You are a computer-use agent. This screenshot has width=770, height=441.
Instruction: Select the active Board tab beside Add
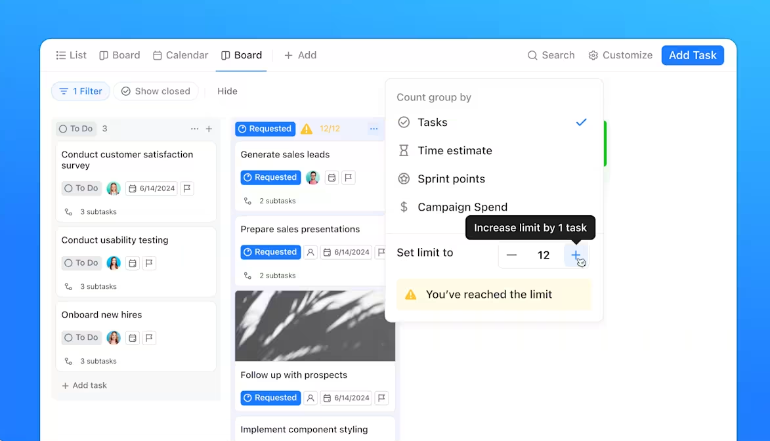pyautogui.click(x=242, y=55)
